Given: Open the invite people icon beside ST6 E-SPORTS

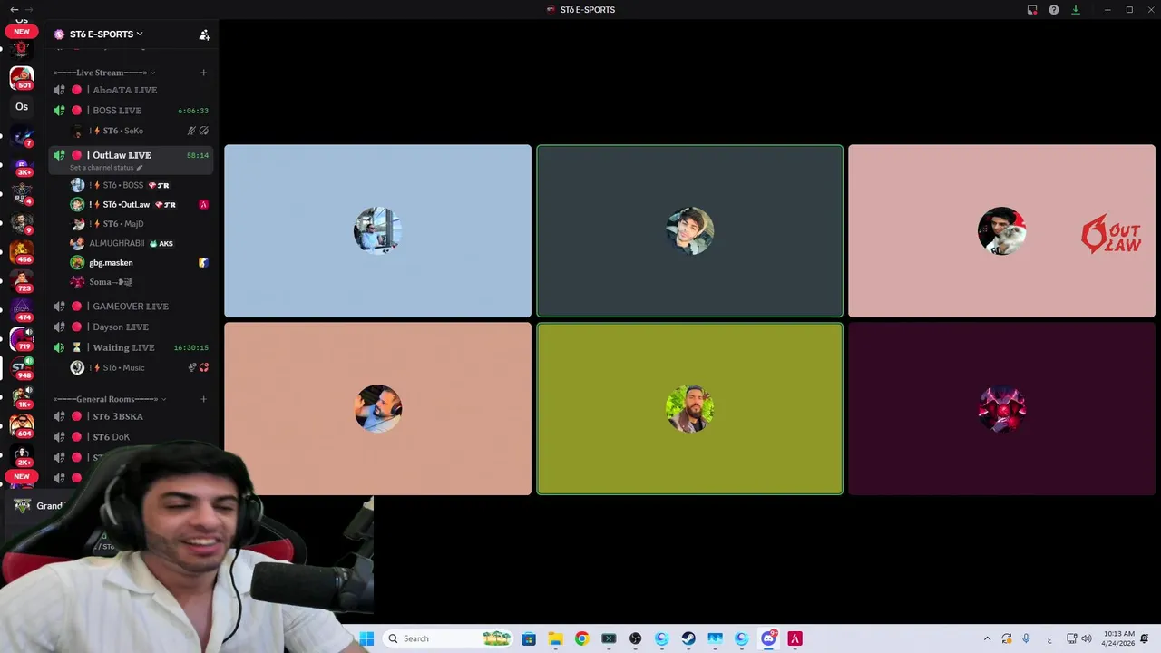Looking at the screenshot, I should click(x=204, y=34).
